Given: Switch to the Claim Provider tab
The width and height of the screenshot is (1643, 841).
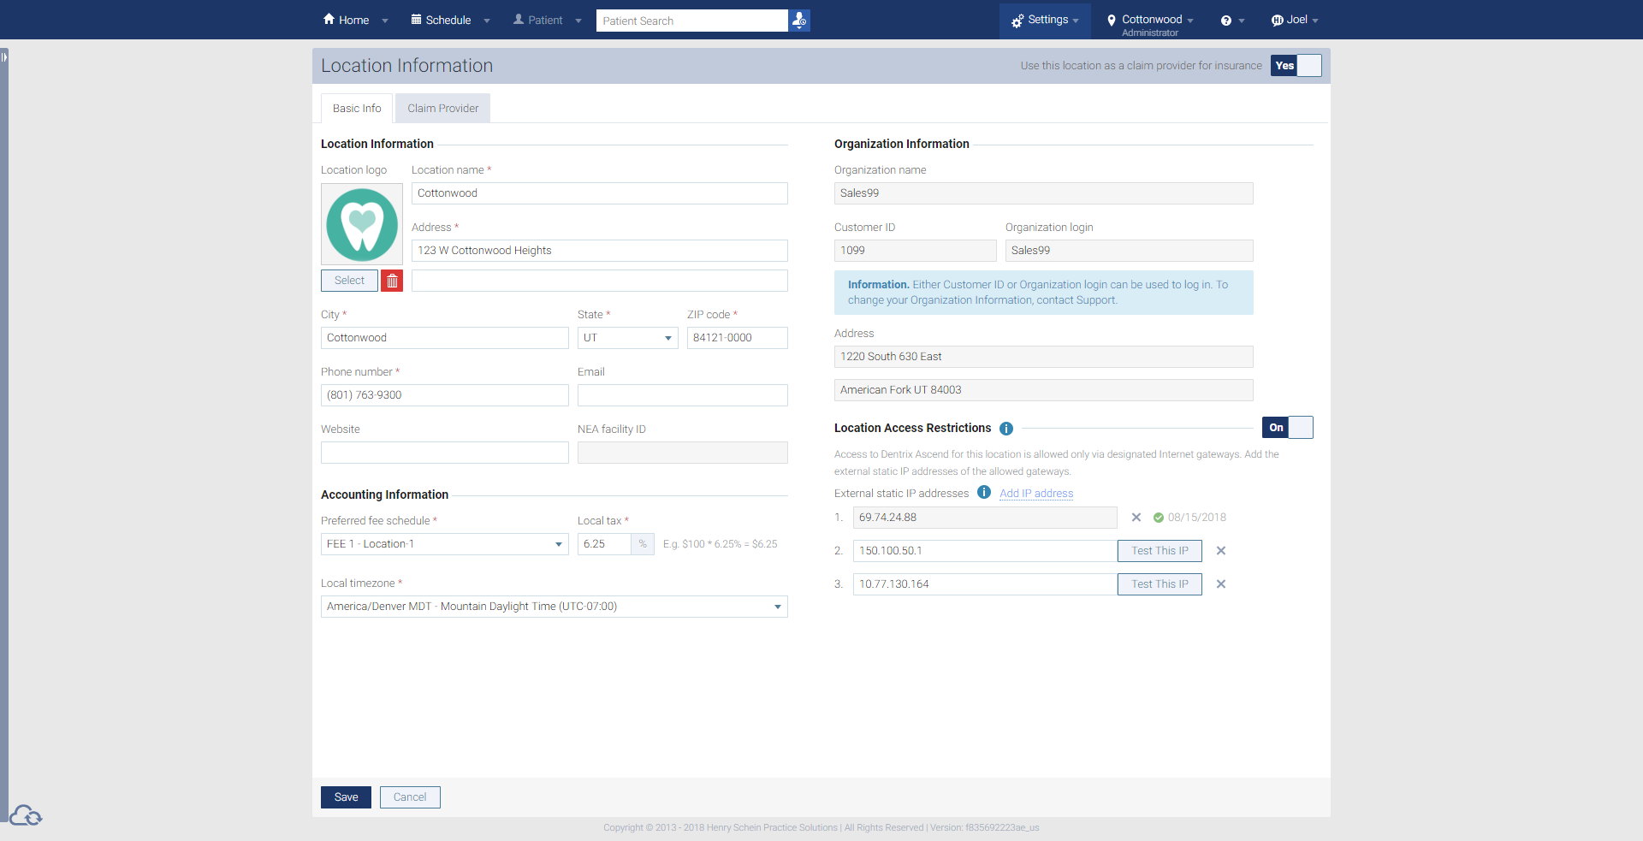Looking at the screenshot, I should point(442,108).
